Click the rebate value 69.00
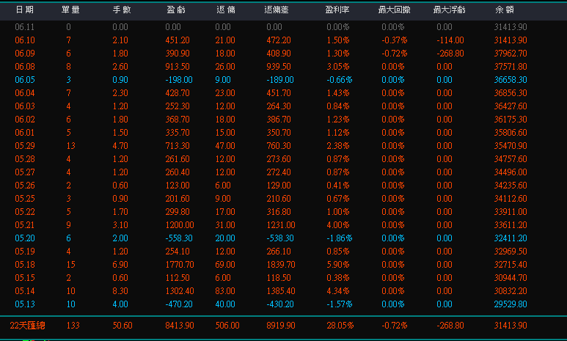Image resolution: width=567 pixels, height=341 pixels. [x=225, y=265]
